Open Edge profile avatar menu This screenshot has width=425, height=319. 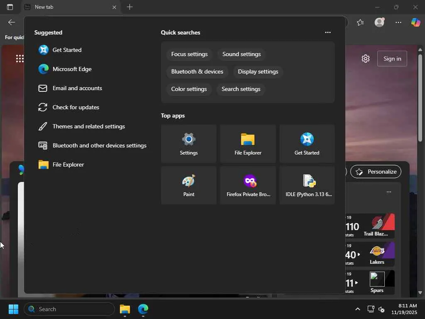click(x=379, y=22)
